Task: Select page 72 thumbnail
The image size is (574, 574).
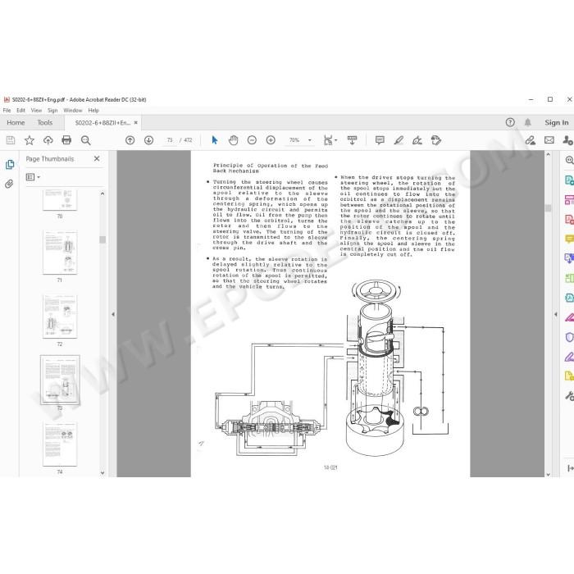Action: [60, 317]
